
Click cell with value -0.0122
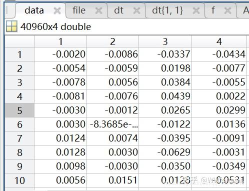click(165, 124)
